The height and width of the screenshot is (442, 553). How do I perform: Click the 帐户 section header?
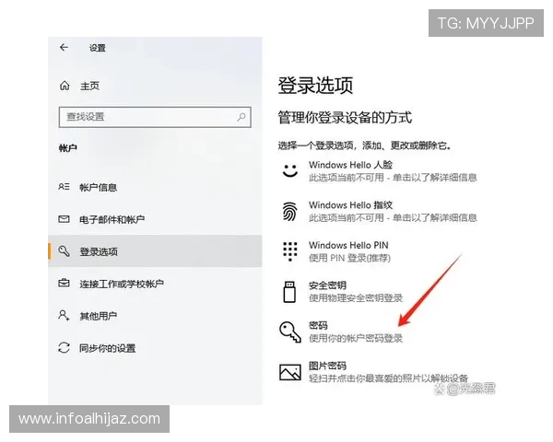(67, 148)
